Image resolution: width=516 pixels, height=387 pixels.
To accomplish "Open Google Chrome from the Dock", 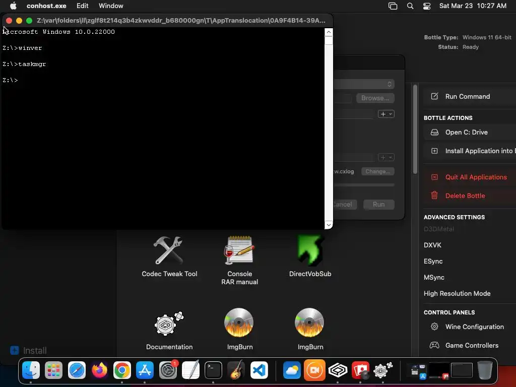I will pyautogui.click(x=122, y=370).
